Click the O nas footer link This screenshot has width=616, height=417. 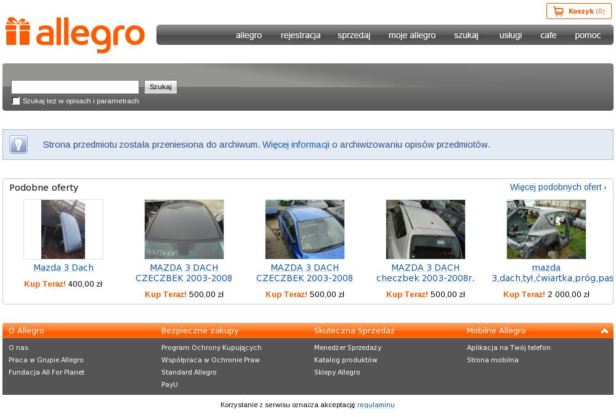[x=18, y=347]
